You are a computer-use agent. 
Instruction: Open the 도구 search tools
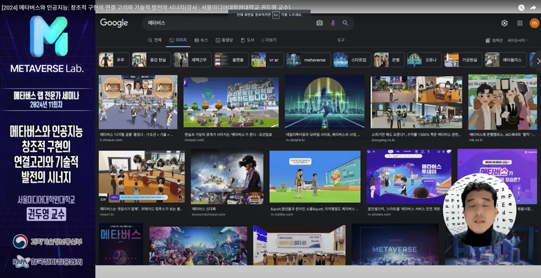341,40
